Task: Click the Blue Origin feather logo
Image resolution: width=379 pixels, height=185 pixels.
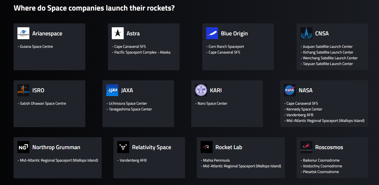Action: tap(212, 33)
